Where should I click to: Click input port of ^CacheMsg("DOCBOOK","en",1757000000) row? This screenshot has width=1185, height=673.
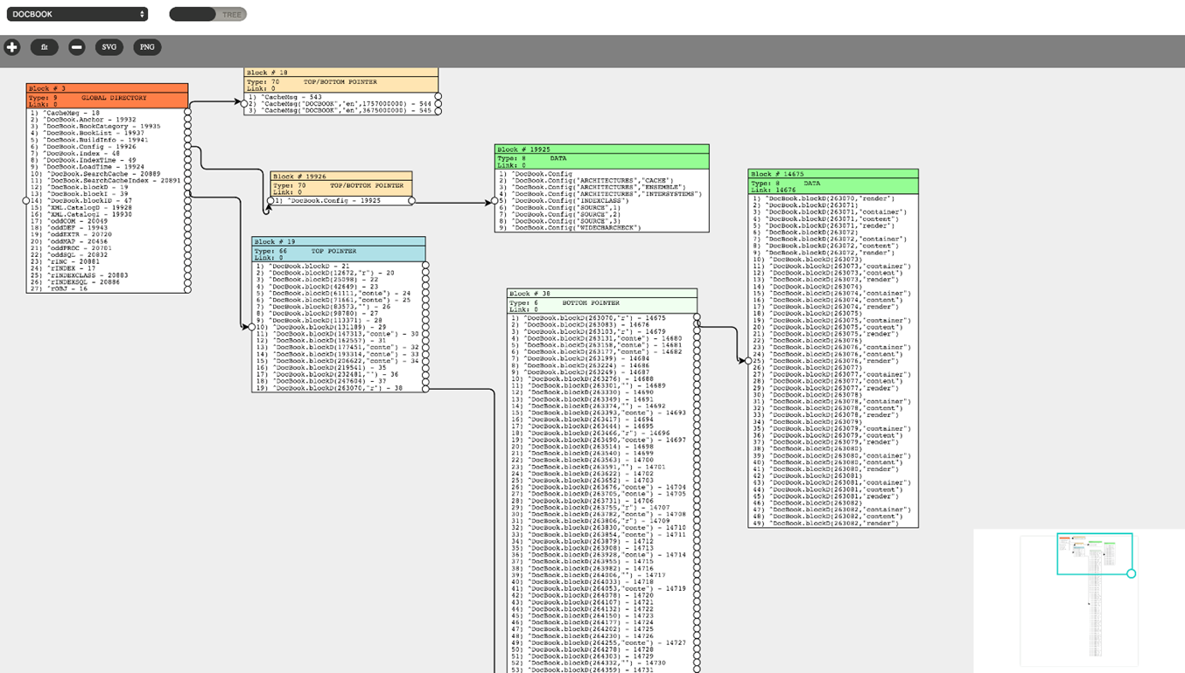coord(244,104)
